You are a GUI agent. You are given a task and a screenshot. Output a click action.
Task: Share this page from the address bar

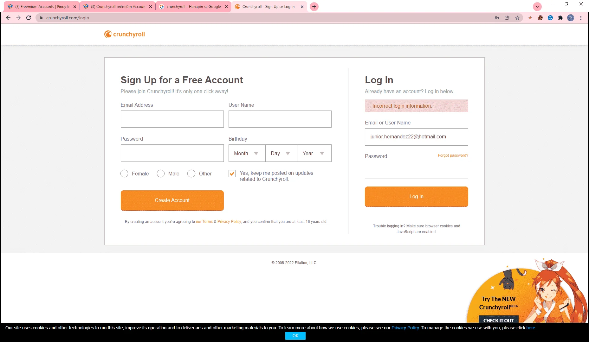[507, 18]
